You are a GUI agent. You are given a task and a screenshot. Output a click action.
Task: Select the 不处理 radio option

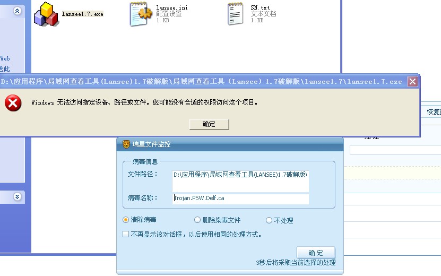point(269,220)
